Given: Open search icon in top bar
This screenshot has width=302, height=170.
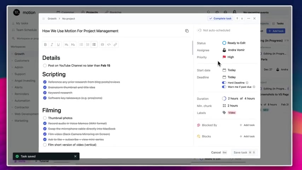Looking at the screenshot, I should [x=208, y=12].
